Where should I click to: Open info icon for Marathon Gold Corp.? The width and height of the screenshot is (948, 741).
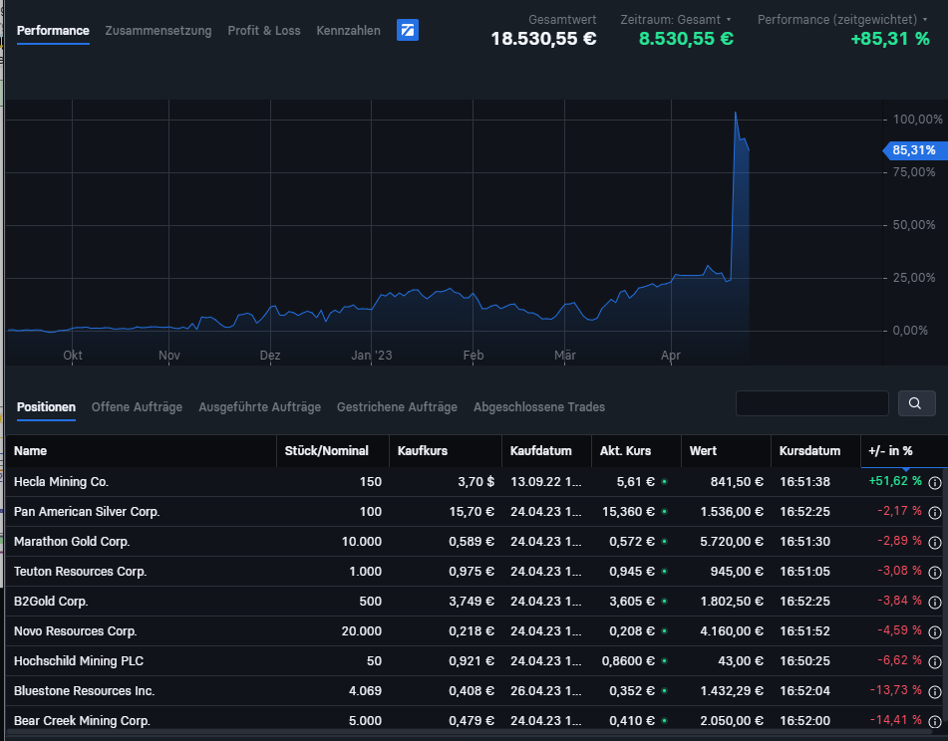tap(935, 543)
